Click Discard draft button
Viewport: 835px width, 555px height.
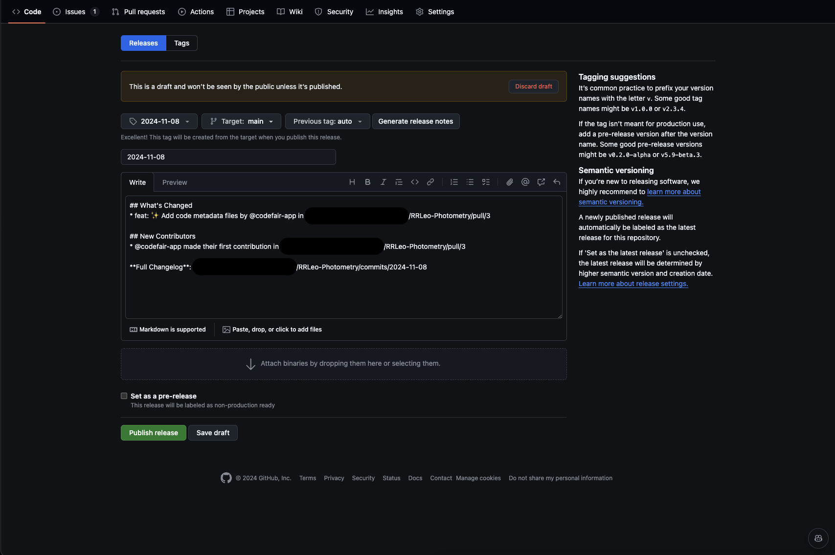pos(534,87)
